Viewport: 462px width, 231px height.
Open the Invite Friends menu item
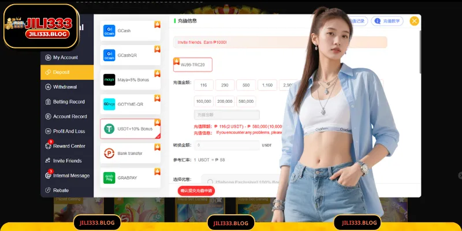coord(67,161)
